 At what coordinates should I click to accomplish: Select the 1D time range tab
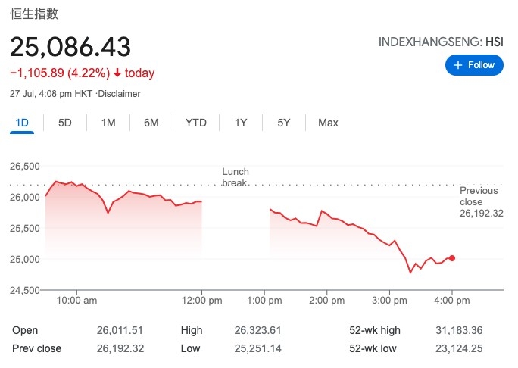(x=21, y=123)
